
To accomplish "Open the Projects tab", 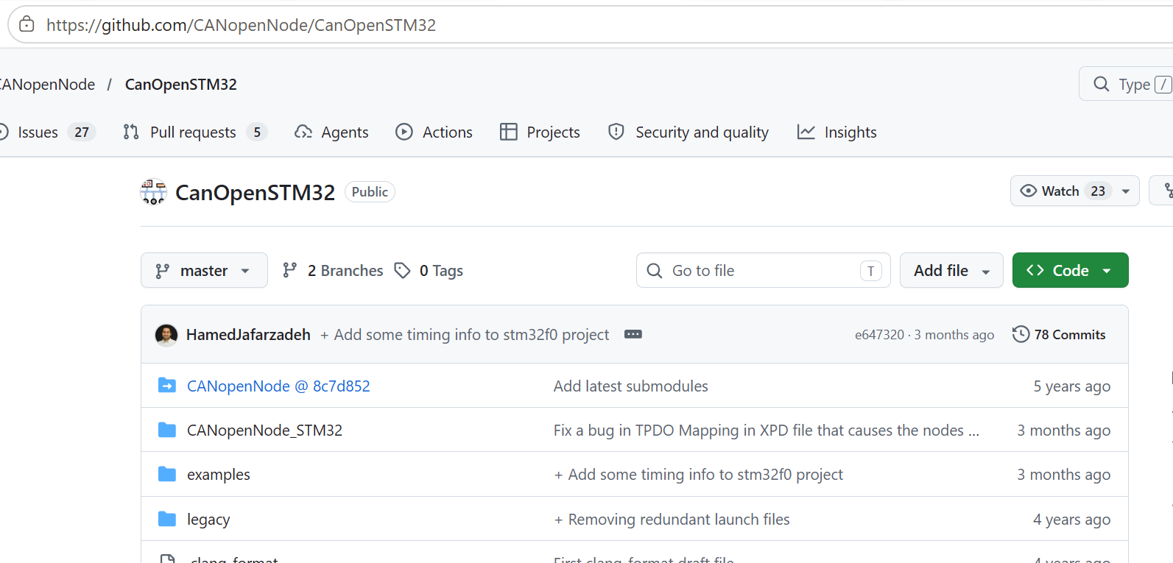I will (x=540, y=132).
